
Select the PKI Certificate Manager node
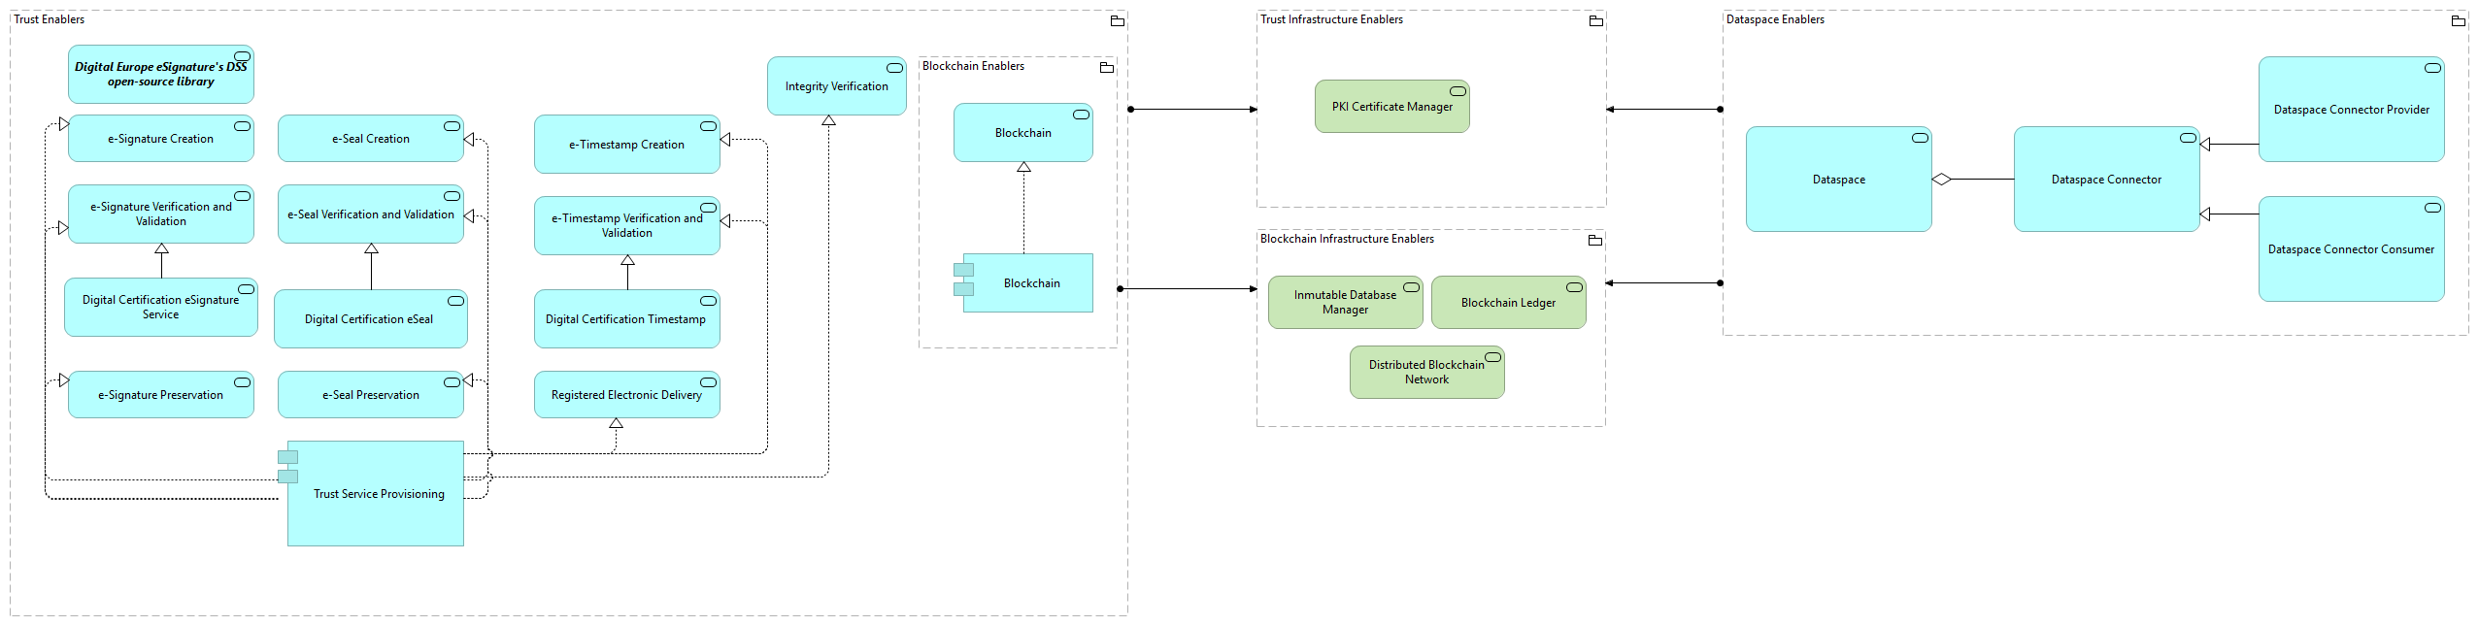pyautogui.click(x=1392, y=107)
